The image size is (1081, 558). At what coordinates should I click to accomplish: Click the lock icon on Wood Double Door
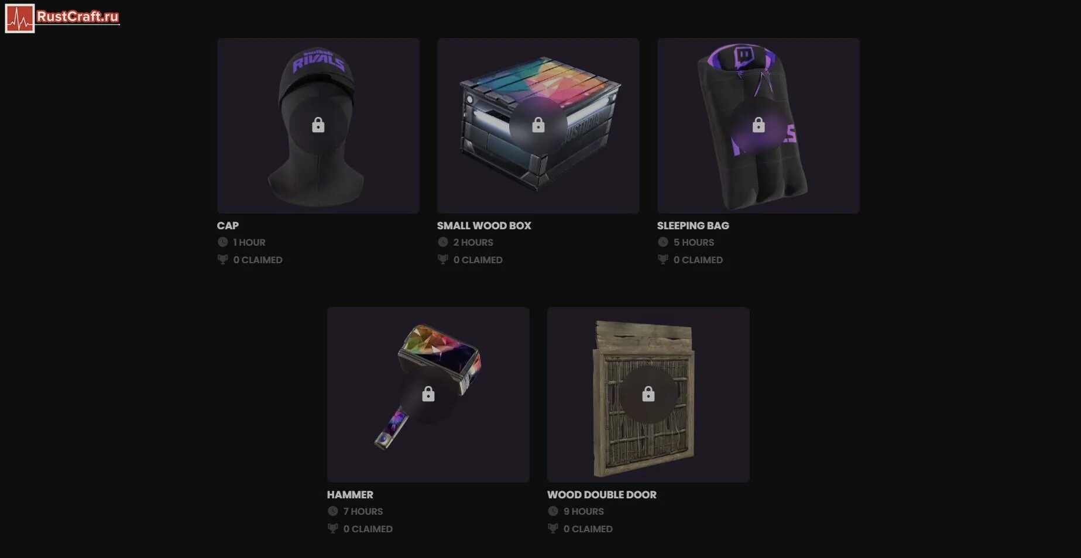(x=648, y=394)
